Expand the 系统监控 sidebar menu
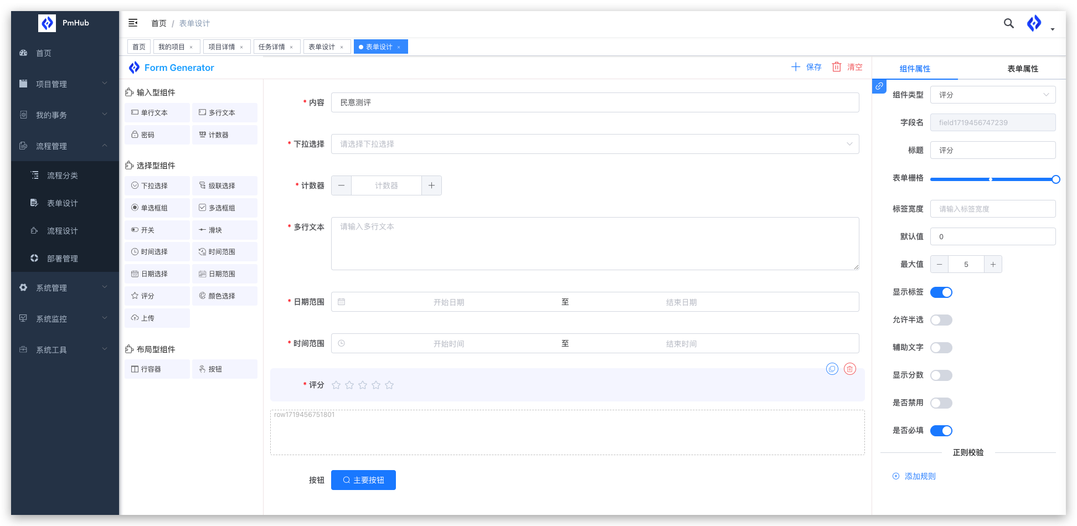The width and height of the screenshot is (1077, 526). [65, 318]
